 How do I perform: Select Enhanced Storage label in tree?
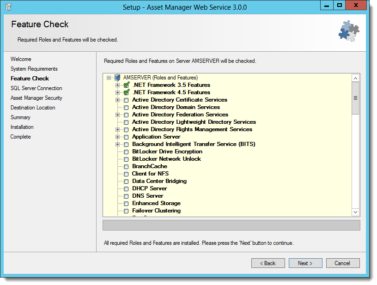pos(156,203)
